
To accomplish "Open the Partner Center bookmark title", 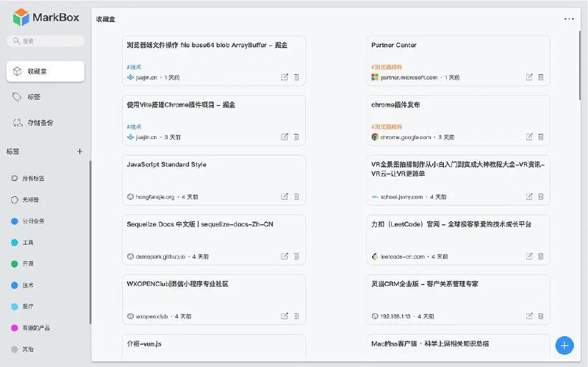I will point(394,45).
